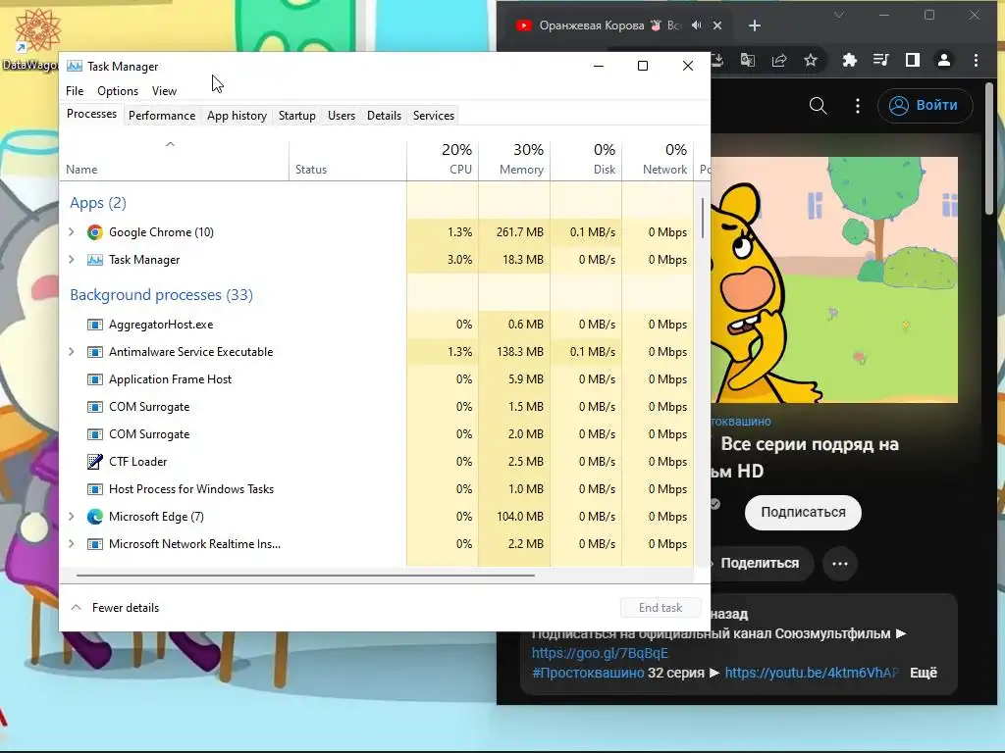Click the Подписаться subscribe button
Image resolution: width=1005 pixels, height=753 pixels.
pyautogui.click(x=803, y=512)
